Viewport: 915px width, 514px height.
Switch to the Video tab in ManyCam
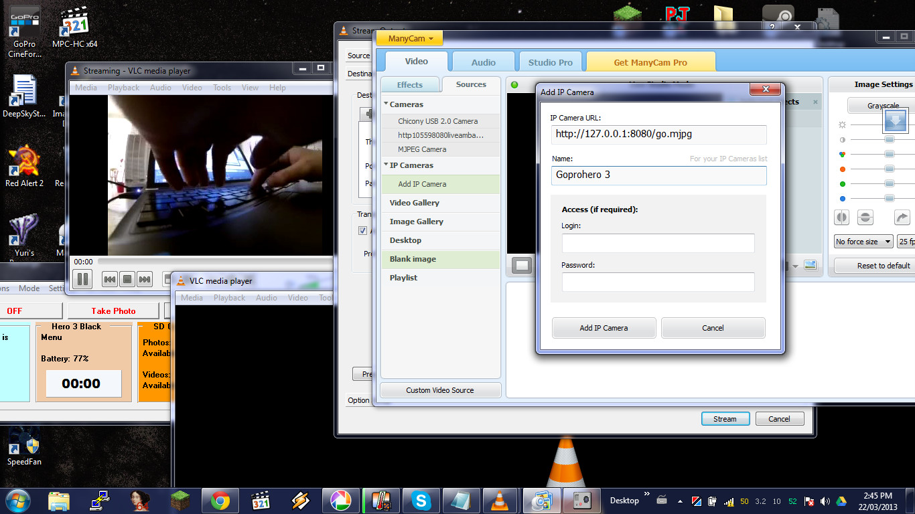click(416, 61)
